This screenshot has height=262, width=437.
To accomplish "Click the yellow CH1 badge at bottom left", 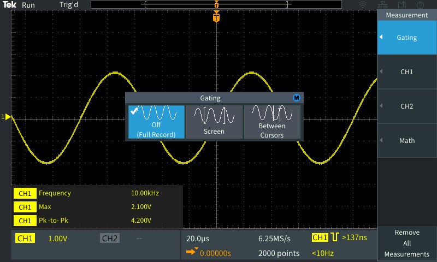I will [x=25, y=239].
